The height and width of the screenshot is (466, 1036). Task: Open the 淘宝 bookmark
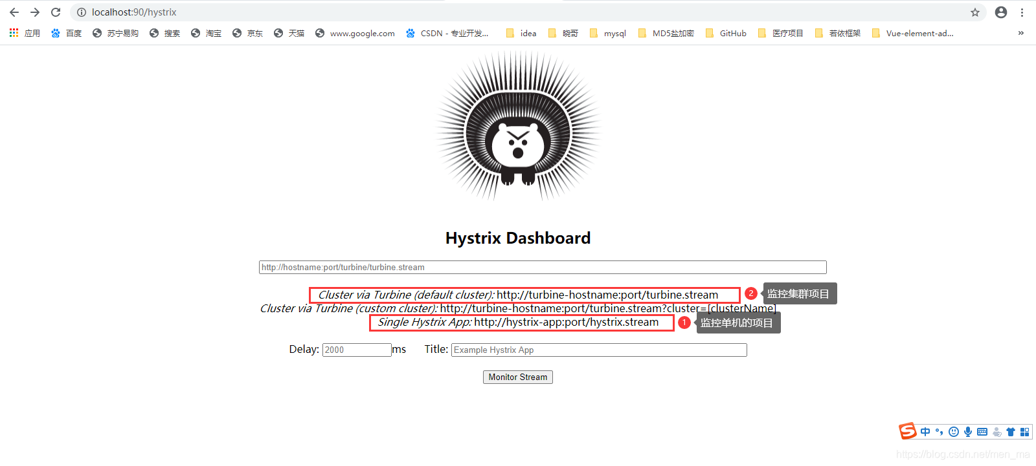206,33
